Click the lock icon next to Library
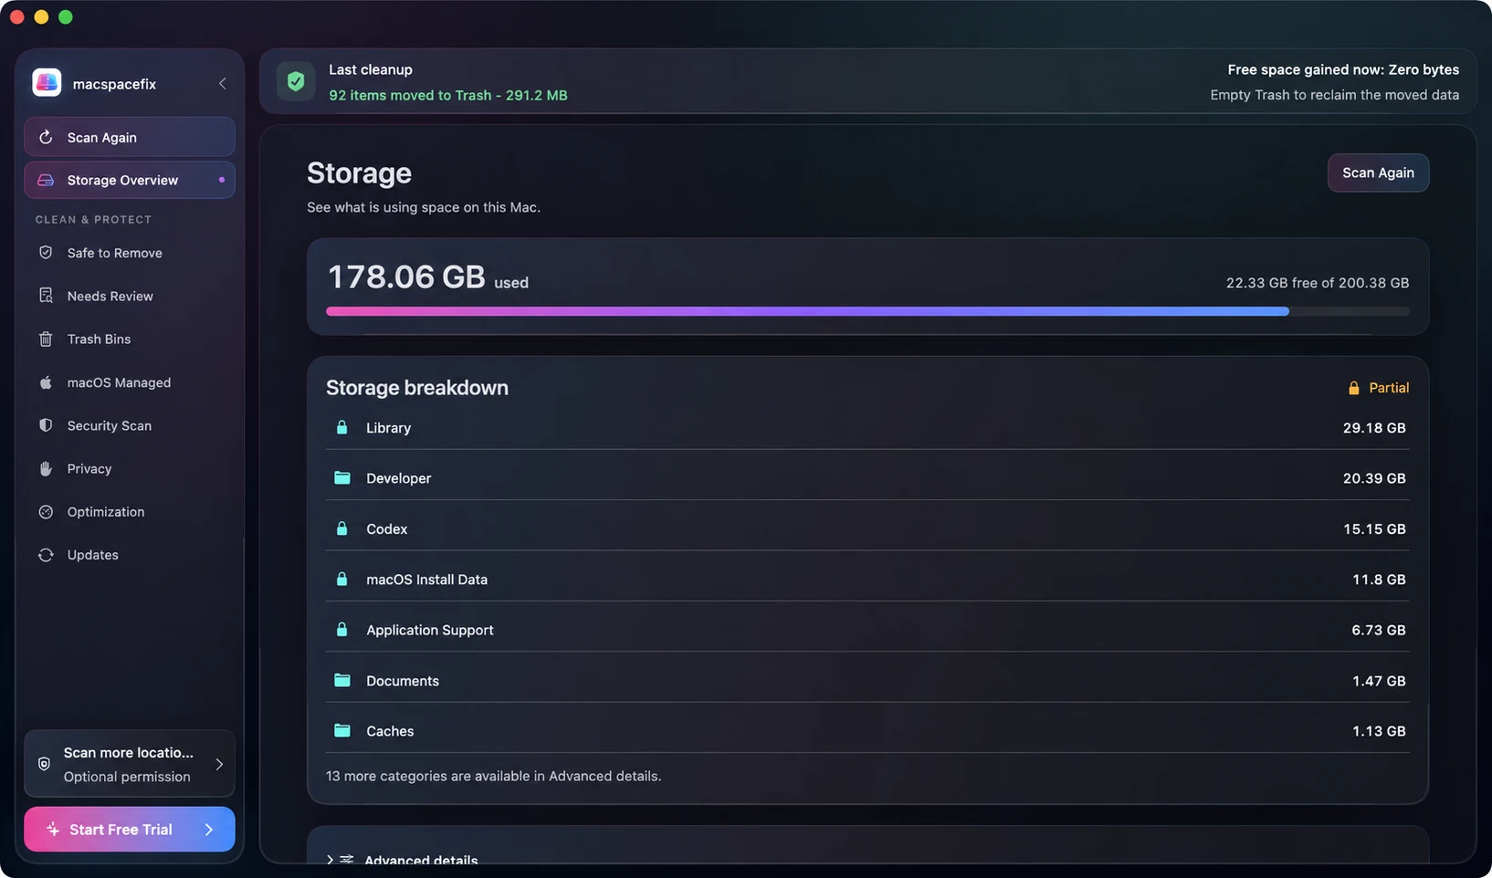Screen dimensions: 1492x878 tap(342, 427)
